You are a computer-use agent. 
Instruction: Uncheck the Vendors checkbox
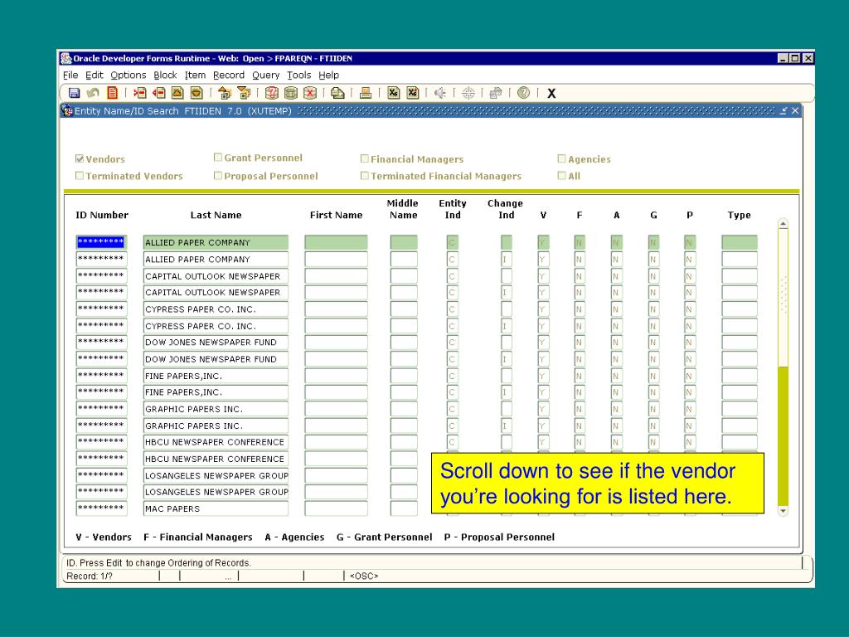[80, 158]
